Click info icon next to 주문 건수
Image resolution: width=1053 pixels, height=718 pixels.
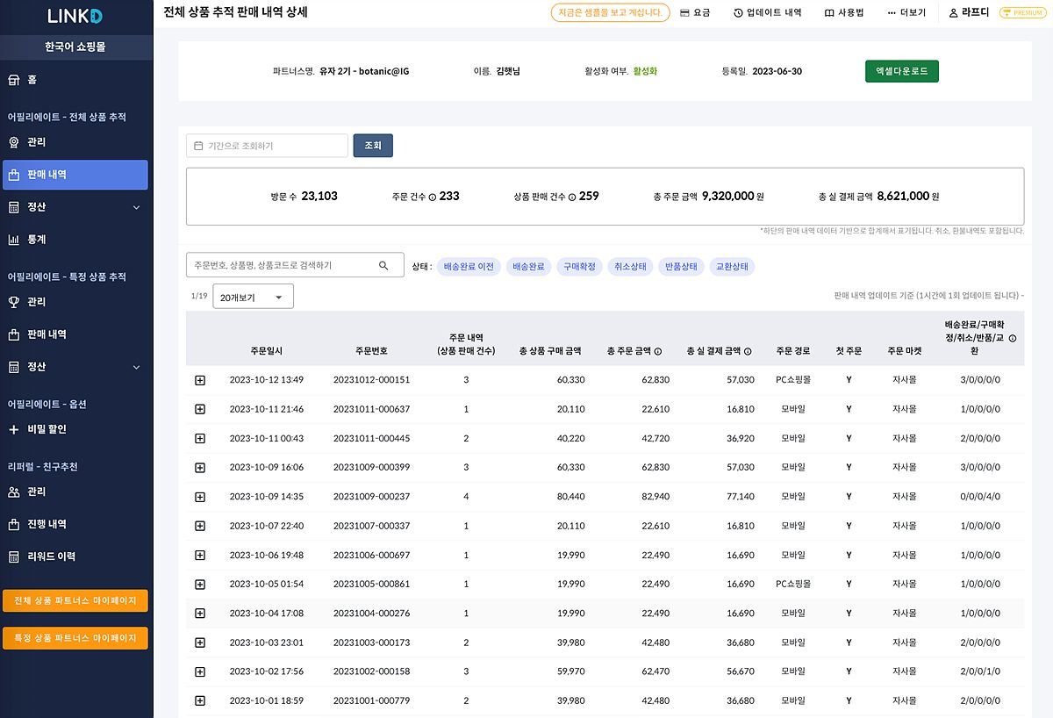[432, 197]
